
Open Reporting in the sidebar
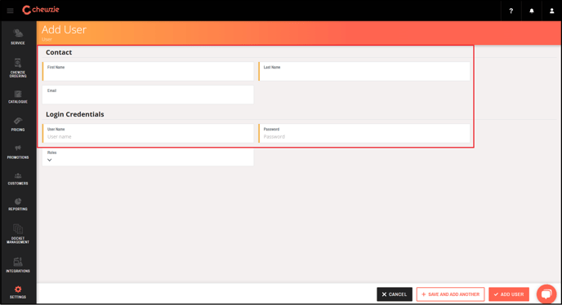18,205
